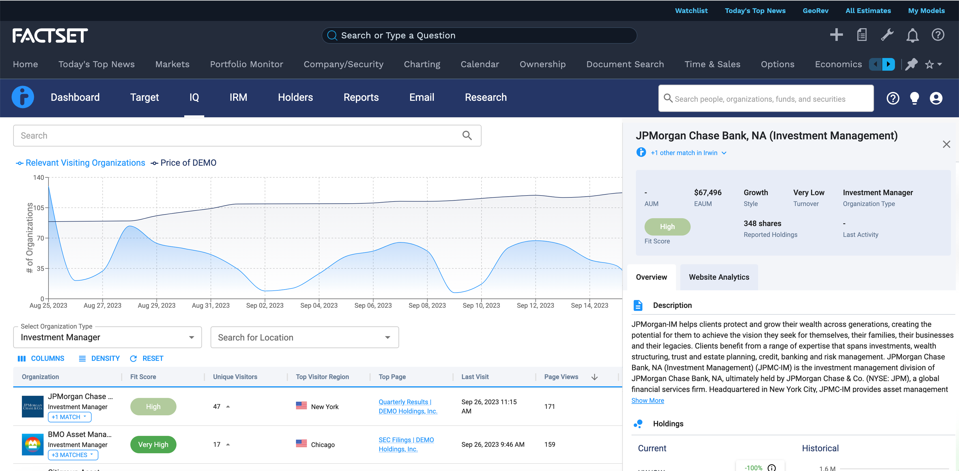The image size is (959, 471).
Task: Open the notifications bell icon
Action: [x=912, y=35]
